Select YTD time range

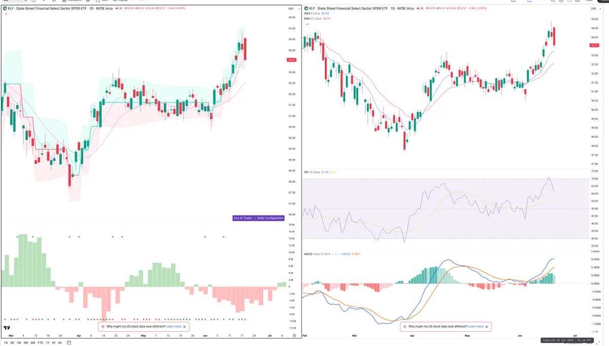point(40,343)
